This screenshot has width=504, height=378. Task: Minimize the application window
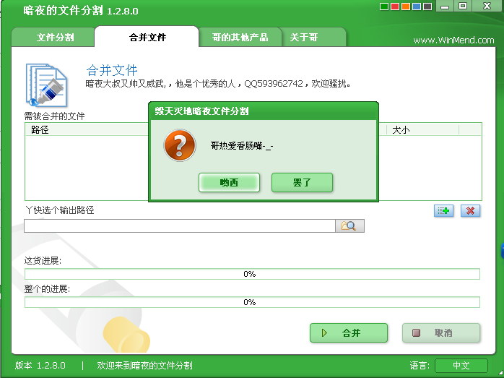click(x=445, y=6)
